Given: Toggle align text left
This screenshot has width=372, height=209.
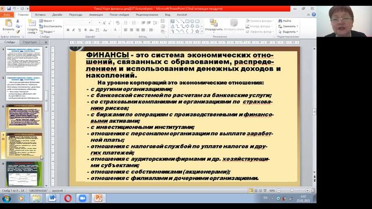Looking at the screenshot, I should 126,30.
